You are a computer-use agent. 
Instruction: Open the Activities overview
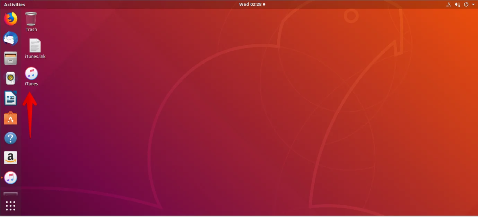coord(15,5)
